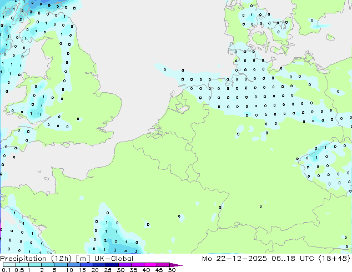The image size is (352, 272).
Task: Click the 10–15 legend color swatch
Action: 73,265
